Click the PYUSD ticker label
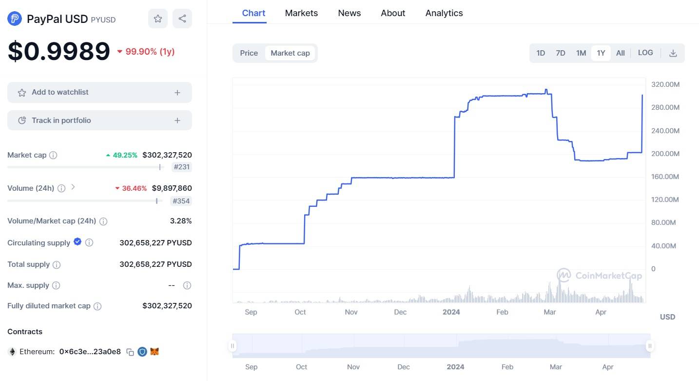Screen dimensions: 699x381 pos(103,20)
